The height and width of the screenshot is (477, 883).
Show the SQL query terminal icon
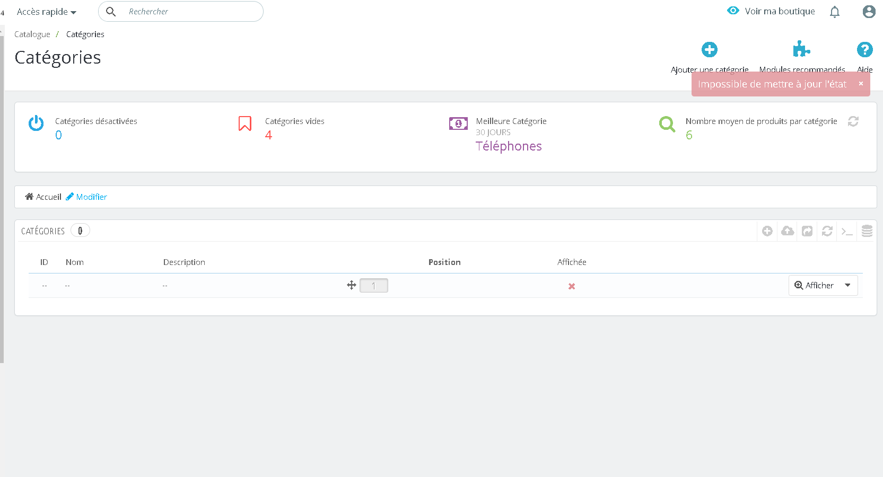click(x=847, y=232)
